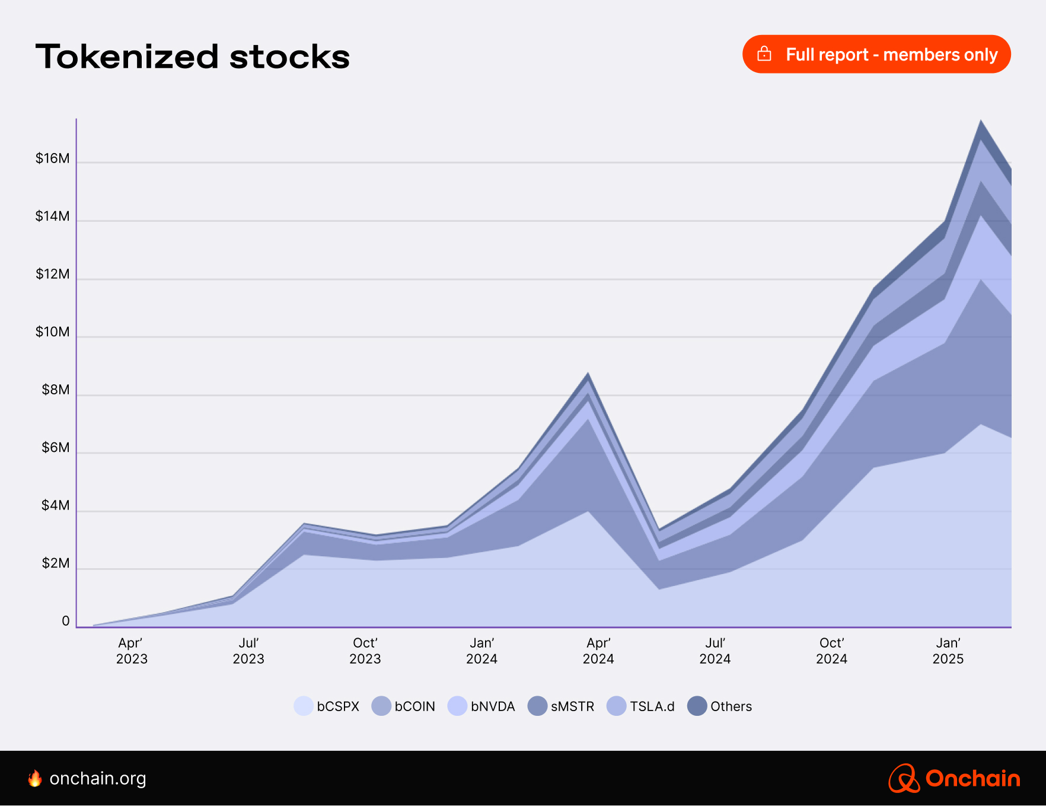Toggle the TSLA.d legend swatch

[x=617, y=706]
